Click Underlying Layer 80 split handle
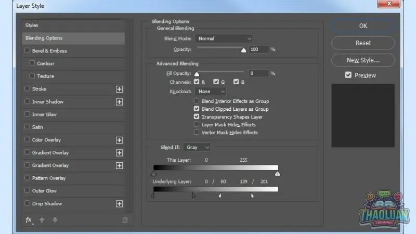The width and height of the screenshot is (416, 234). (194, 196)
